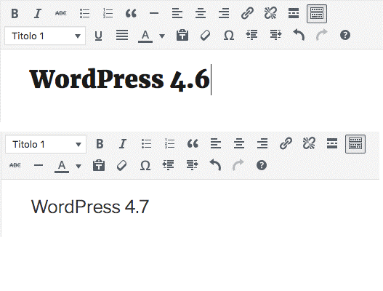Insert special character in WordPress 4.7 toolbar
Screen dimensions: 383x291
(x=145, y=166)
